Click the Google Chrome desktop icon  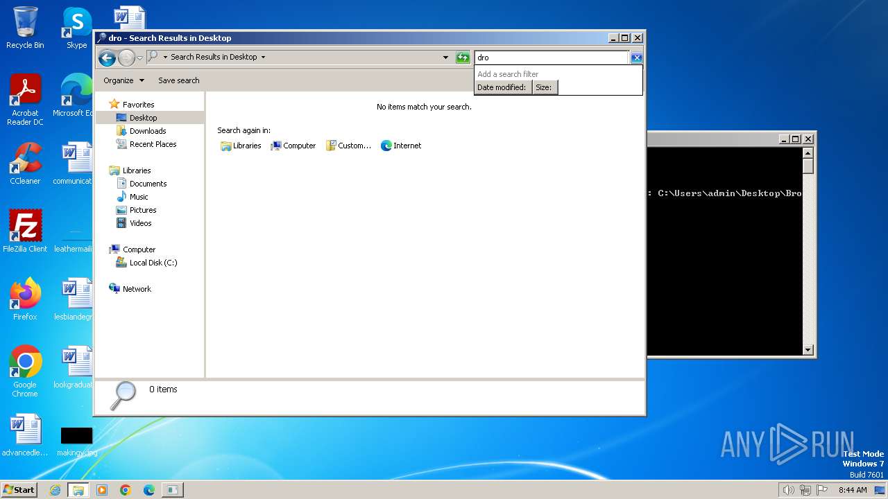(25, 371)
